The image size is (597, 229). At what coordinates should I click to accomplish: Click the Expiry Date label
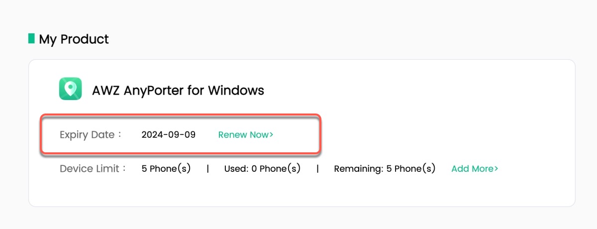click(x=90, y=134)
